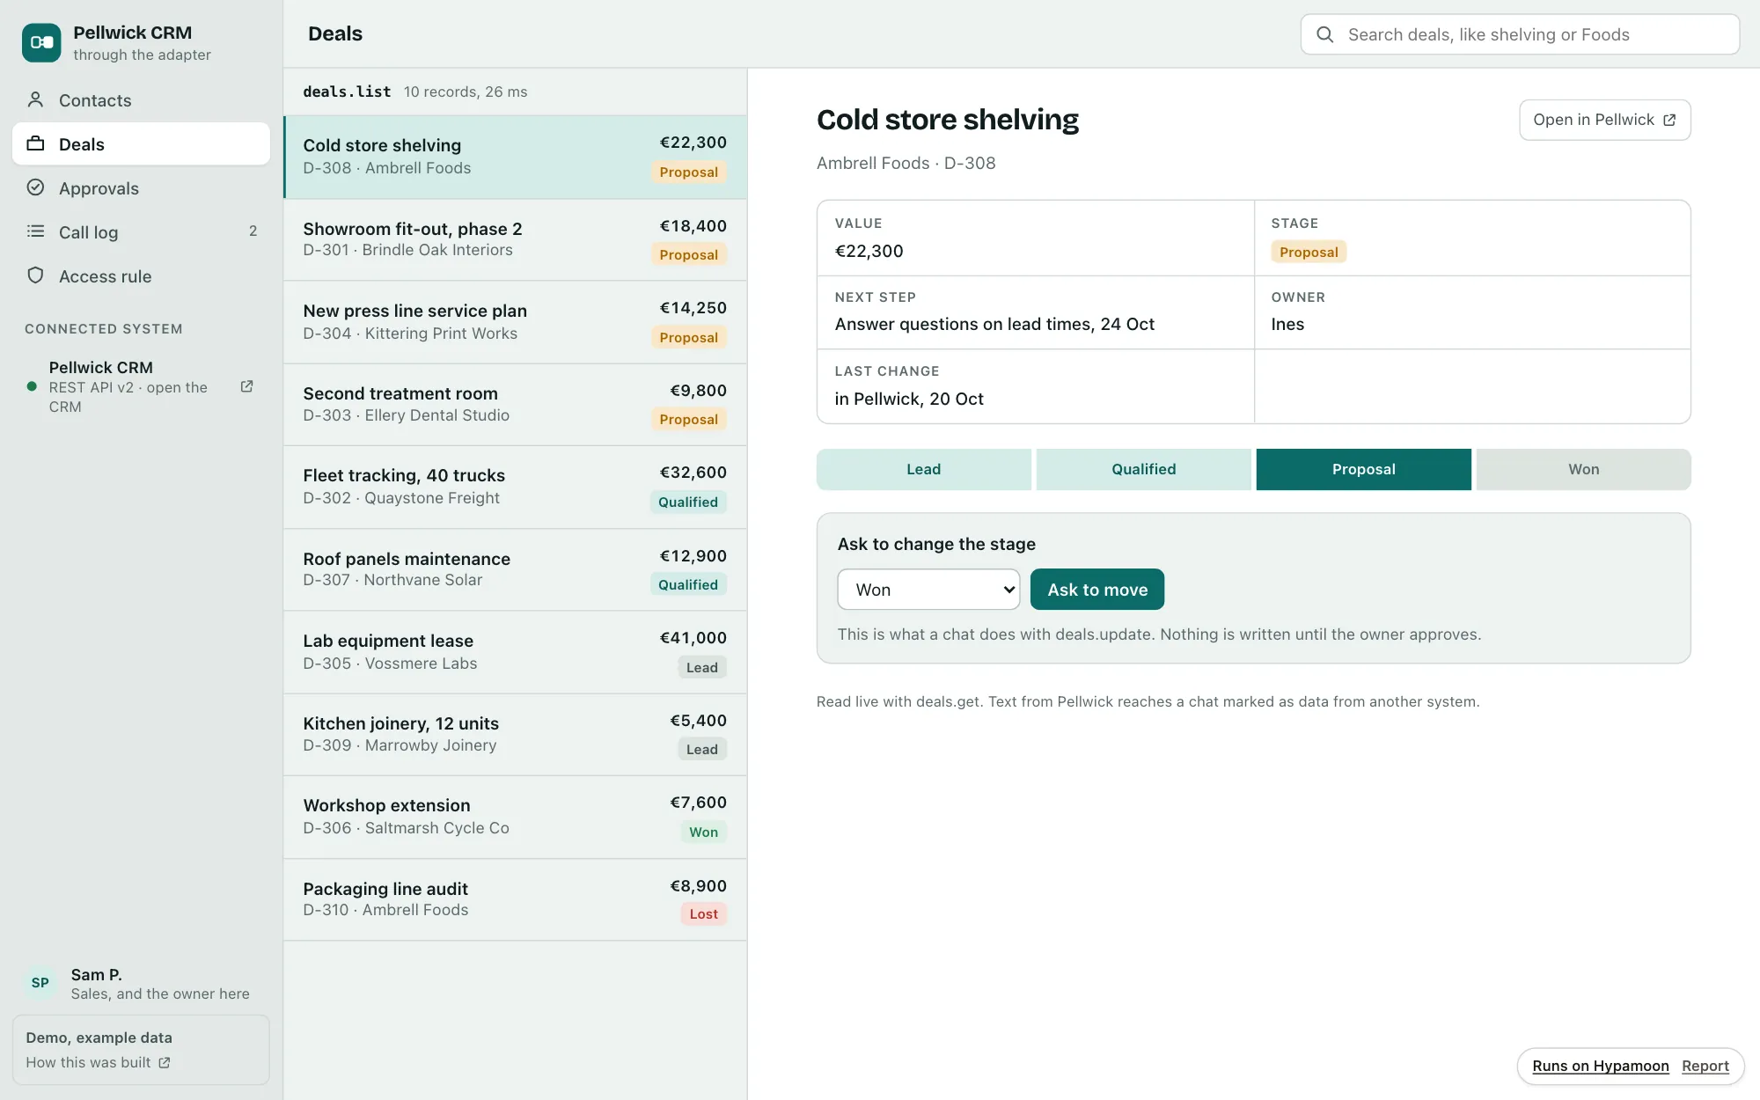Click the SP user avatar
Image resolution: width=1760 pixels, height=1100 pixels.
click(x=40, y=983)
